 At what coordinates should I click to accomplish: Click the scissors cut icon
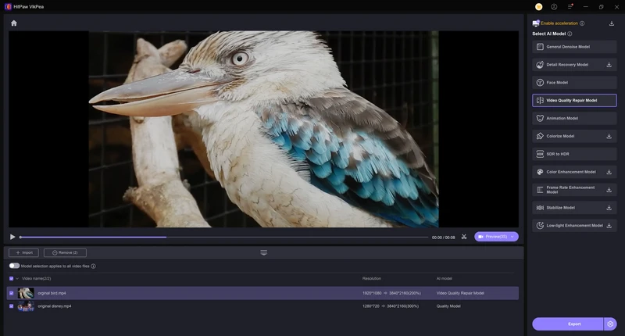pyautogui.click(x=464, y=237)
